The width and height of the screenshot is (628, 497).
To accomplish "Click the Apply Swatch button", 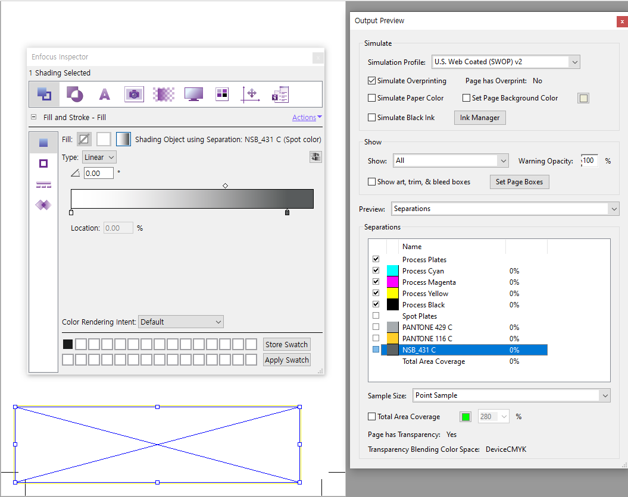I will coord(287,360).
